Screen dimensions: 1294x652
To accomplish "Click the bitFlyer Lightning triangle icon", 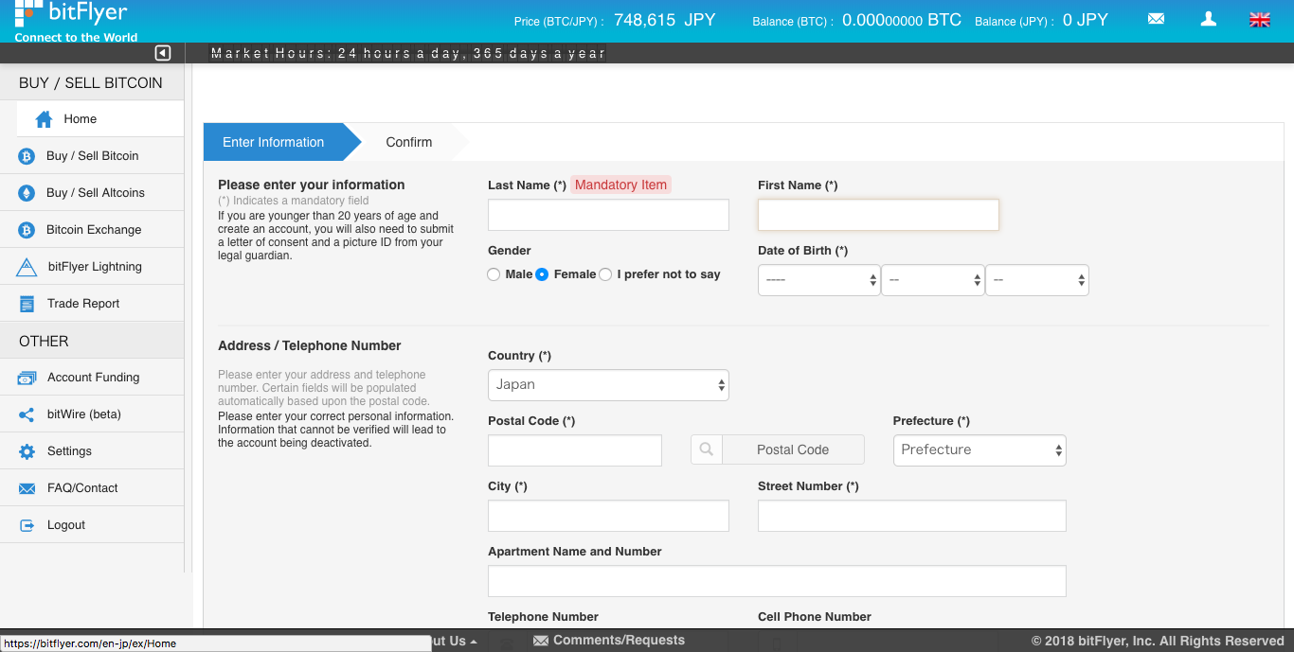I will 27,268.
